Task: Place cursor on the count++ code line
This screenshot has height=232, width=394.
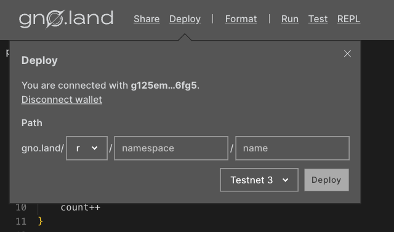Action: click(81, 207)
